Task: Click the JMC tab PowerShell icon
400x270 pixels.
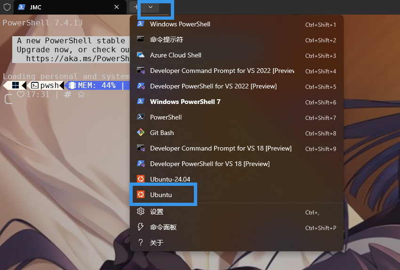Action: [x=22, y=7]
